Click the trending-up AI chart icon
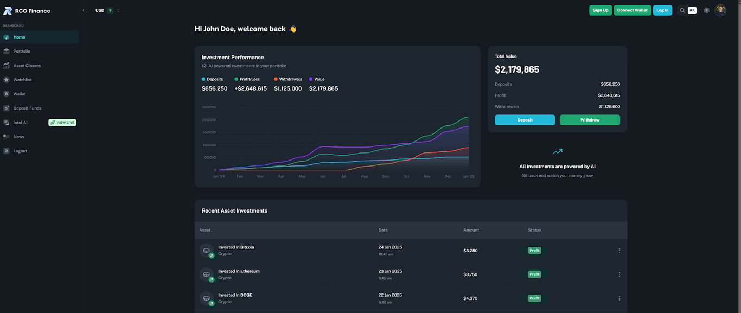The image size is (741, 313). click(x=557, y=152)
